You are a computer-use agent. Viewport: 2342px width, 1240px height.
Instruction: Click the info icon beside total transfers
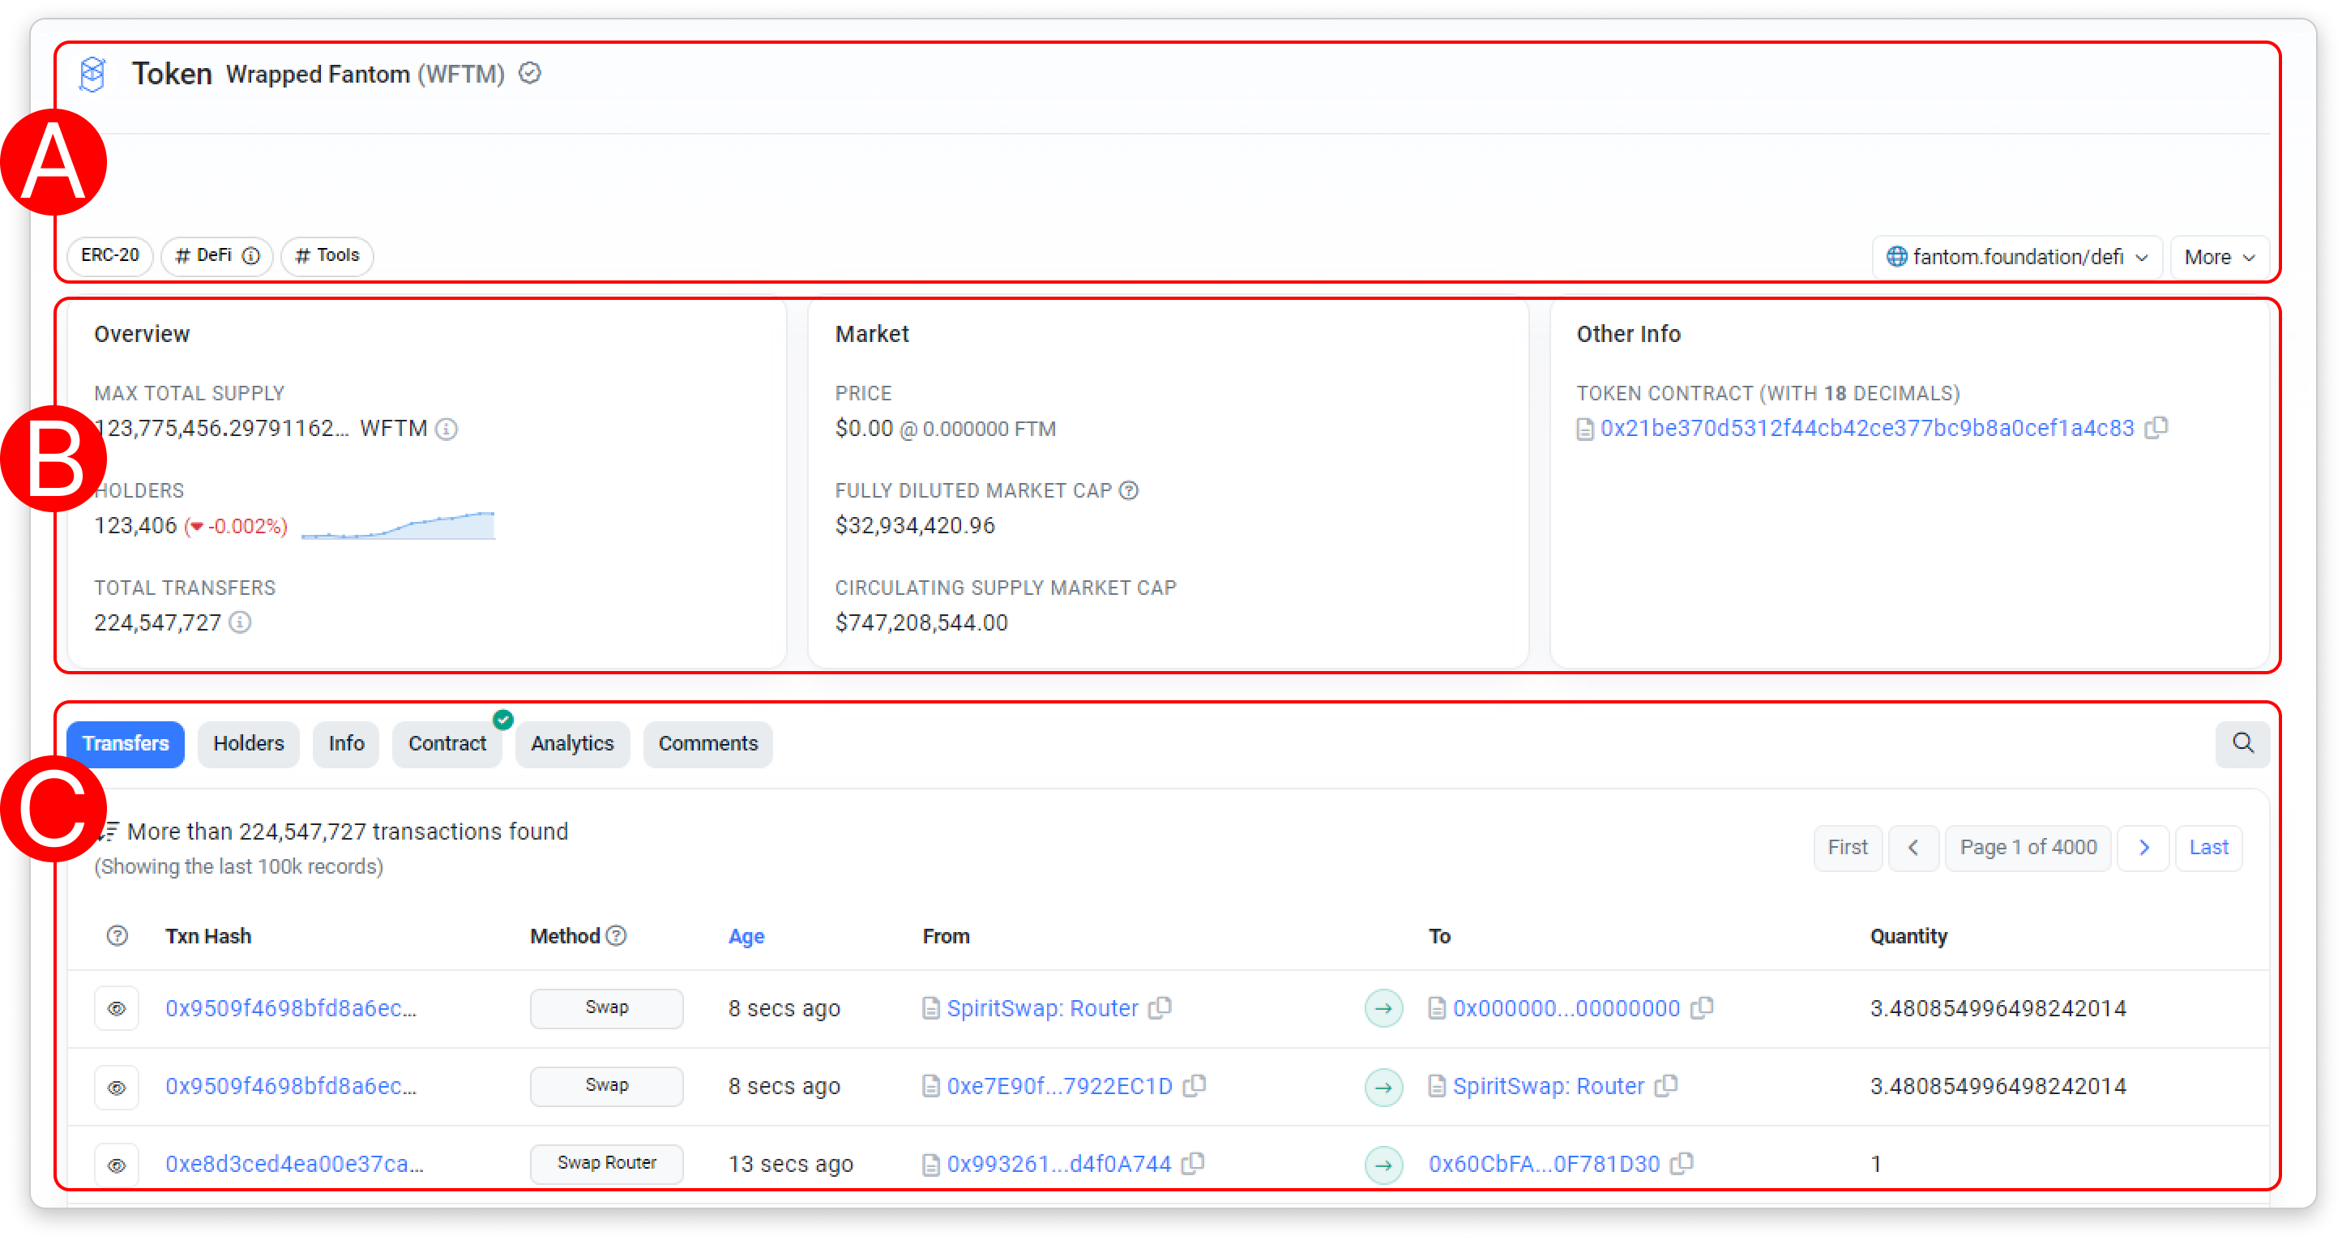[x=240, y=622]
